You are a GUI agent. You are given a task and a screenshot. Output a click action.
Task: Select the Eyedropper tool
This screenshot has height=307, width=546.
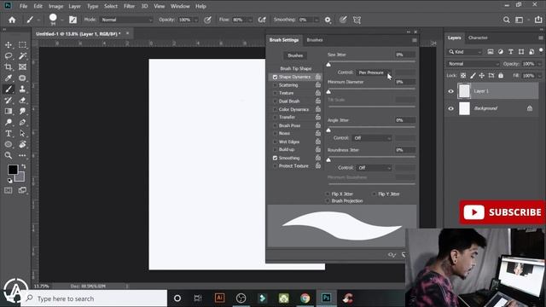pos(9,78)
